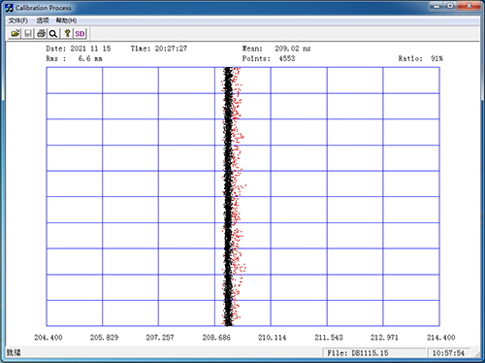This screenshot has width=485, height=363.
Task: Click the Mean 209.02 ns readout
Action: click(x=276, y=49)
